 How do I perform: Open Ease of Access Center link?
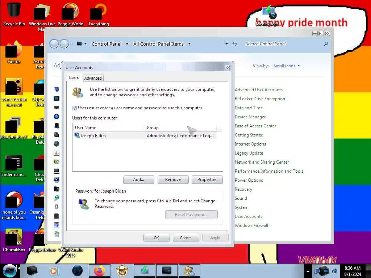click(255, 126)
